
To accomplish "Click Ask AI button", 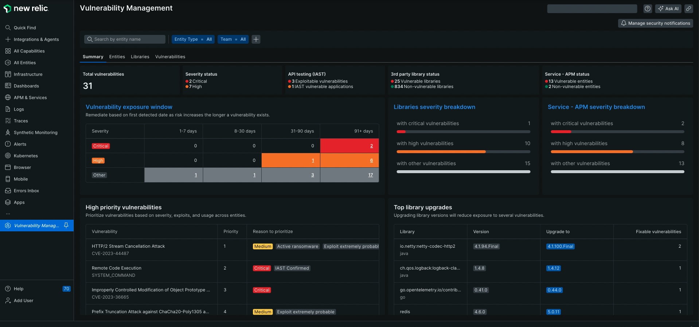I will tap(668, 9).
